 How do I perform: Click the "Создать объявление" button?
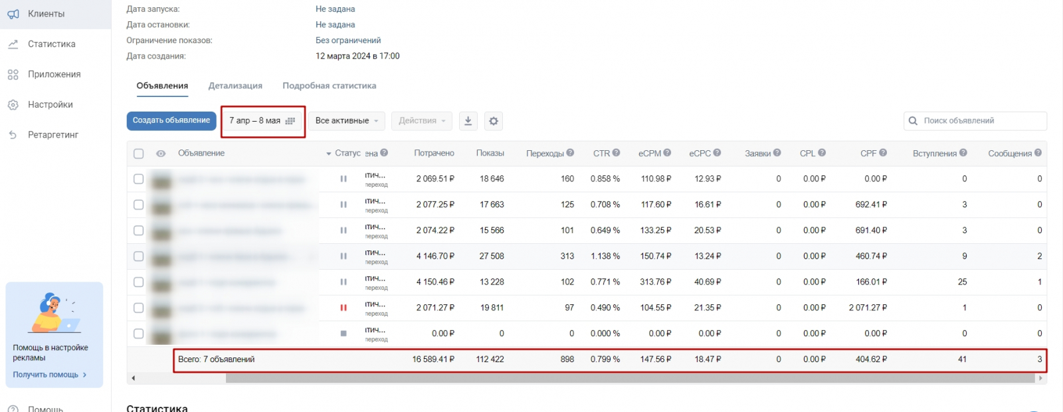pos(171,120)
